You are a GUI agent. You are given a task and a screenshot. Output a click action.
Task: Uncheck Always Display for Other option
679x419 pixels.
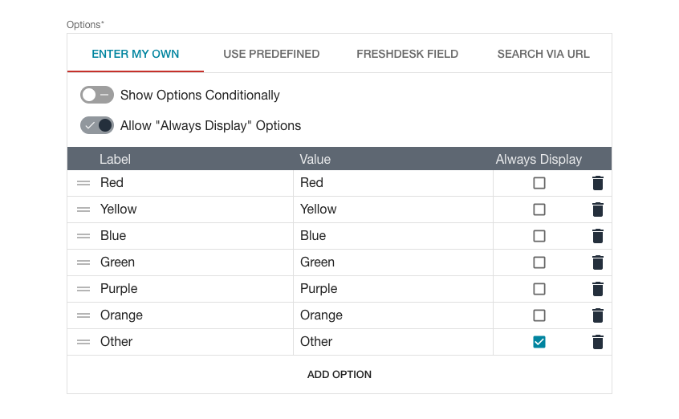point(539,342)
